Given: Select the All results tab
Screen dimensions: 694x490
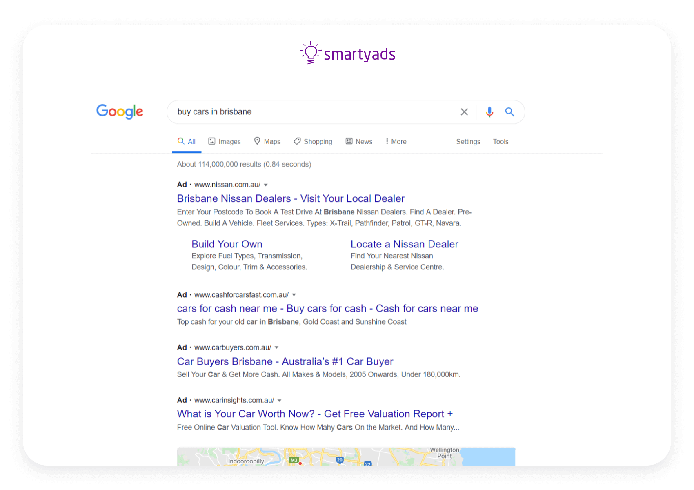Looking at the screenshot, I should (187, 142).
